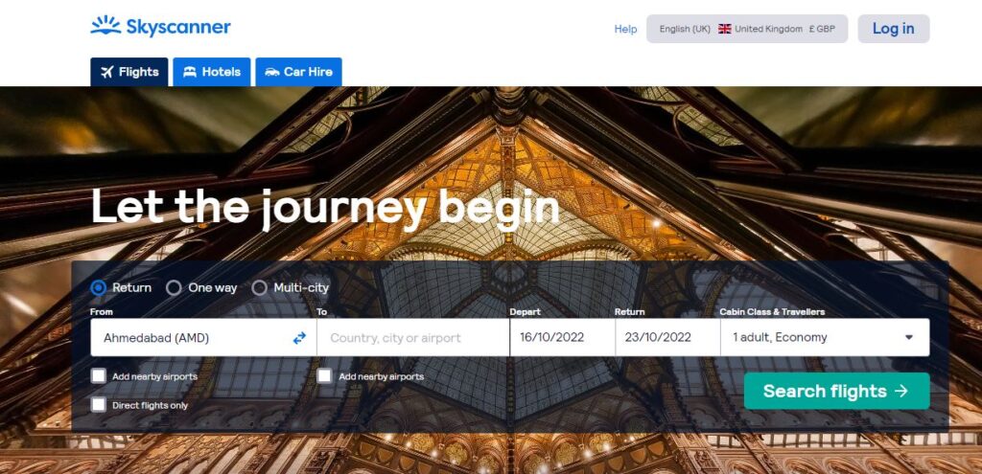982x474 pixels.
Task: Click the Skyscanner sunrise logo icon
Action: pos(105,26)
